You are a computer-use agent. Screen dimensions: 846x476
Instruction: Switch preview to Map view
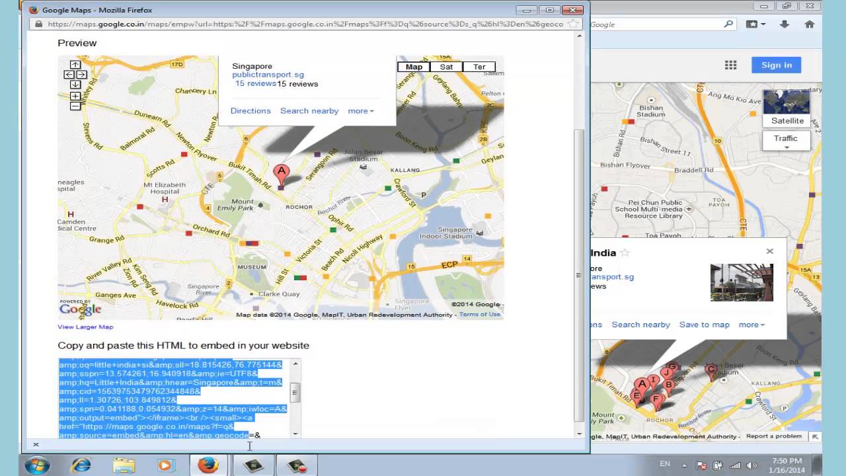tap(414, 67)
